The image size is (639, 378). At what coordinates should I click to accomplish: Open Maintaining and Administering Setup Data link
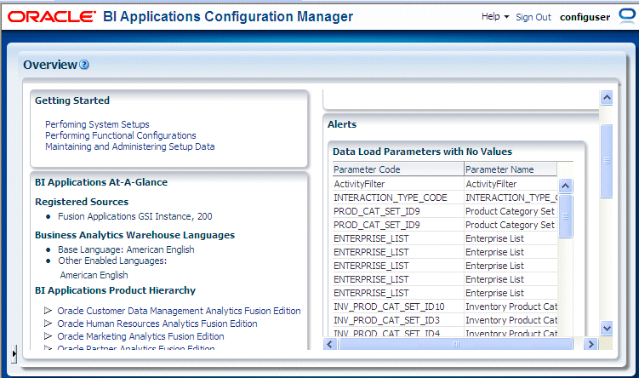pyautogui.click(x=130, y=146)
